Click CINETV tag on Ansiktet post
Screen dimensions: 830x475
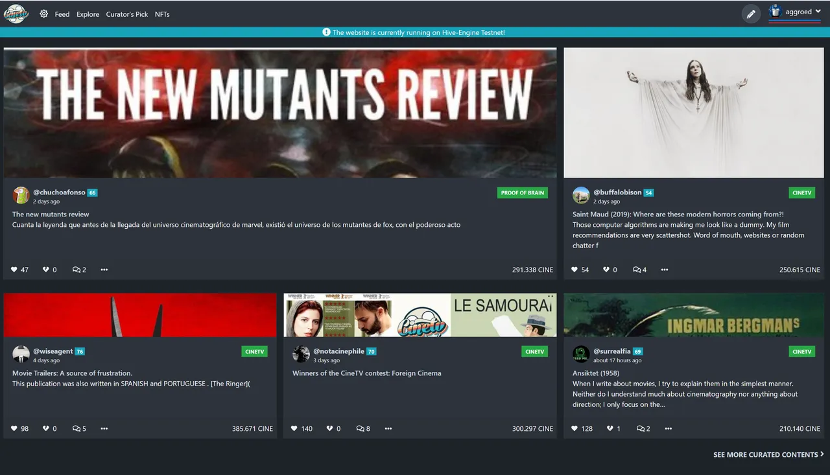[x=802, y=351]
